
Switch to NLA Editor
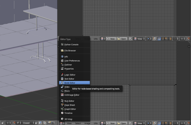point(74,101)
